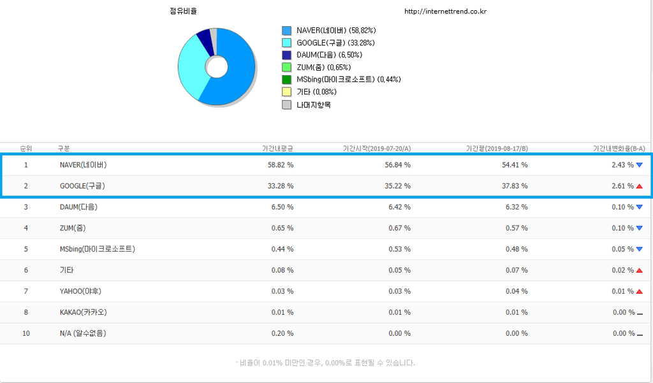Click the 나머지항목 legend label
Screen dimensions: 653x383
pos(314,105)
